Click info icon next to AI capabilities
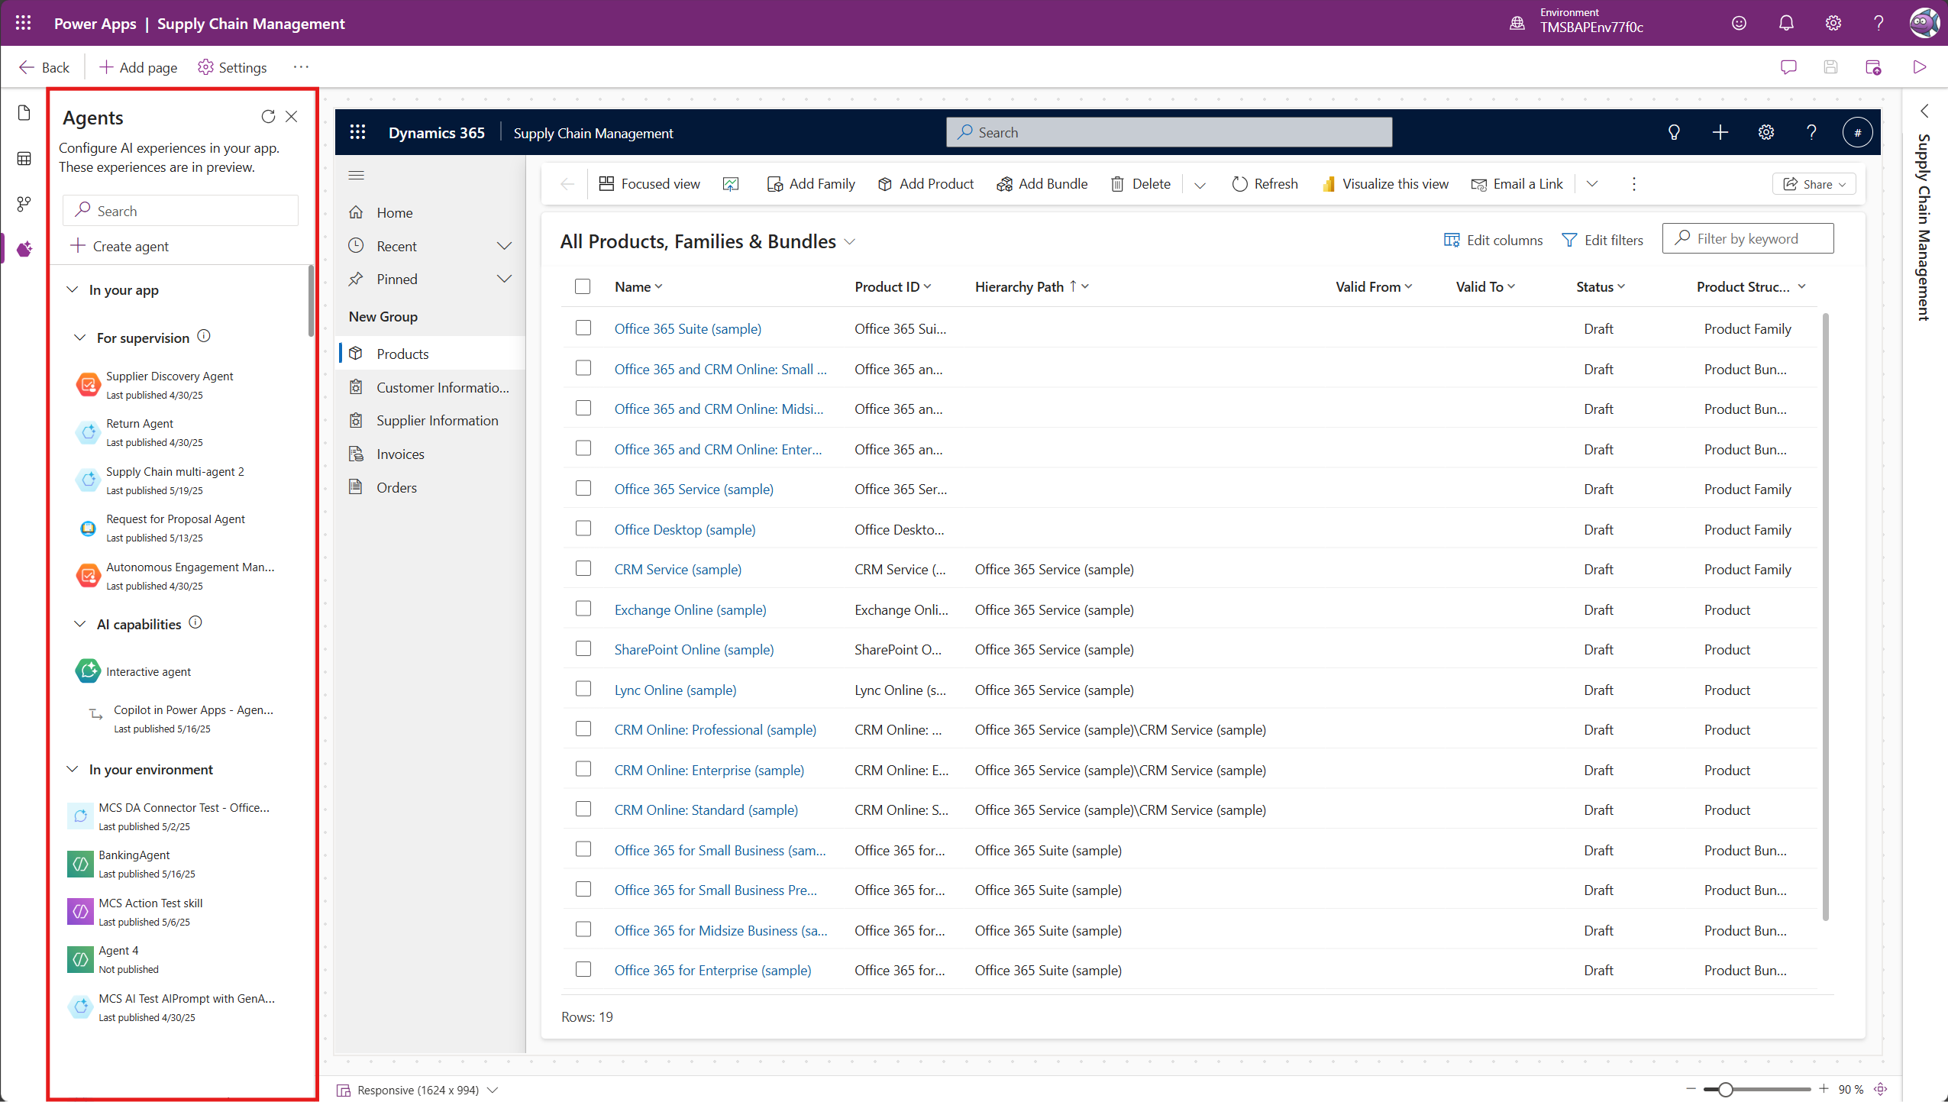 (x=195, y=622)
